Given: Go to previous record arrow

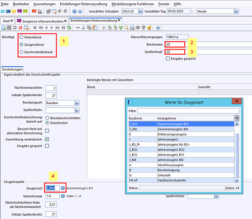Looking at the screenshot, I should [46, 28].
